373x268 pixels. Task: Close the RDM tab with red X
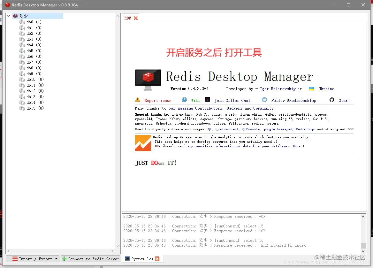point(136,18)
